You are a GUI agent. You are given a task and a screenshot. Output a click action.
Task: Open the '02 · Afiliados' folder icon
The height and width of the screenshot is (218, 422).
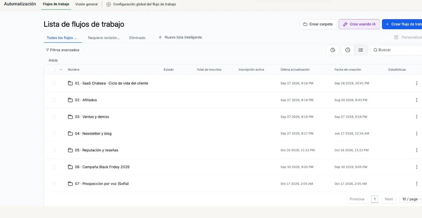pos(70,100)
